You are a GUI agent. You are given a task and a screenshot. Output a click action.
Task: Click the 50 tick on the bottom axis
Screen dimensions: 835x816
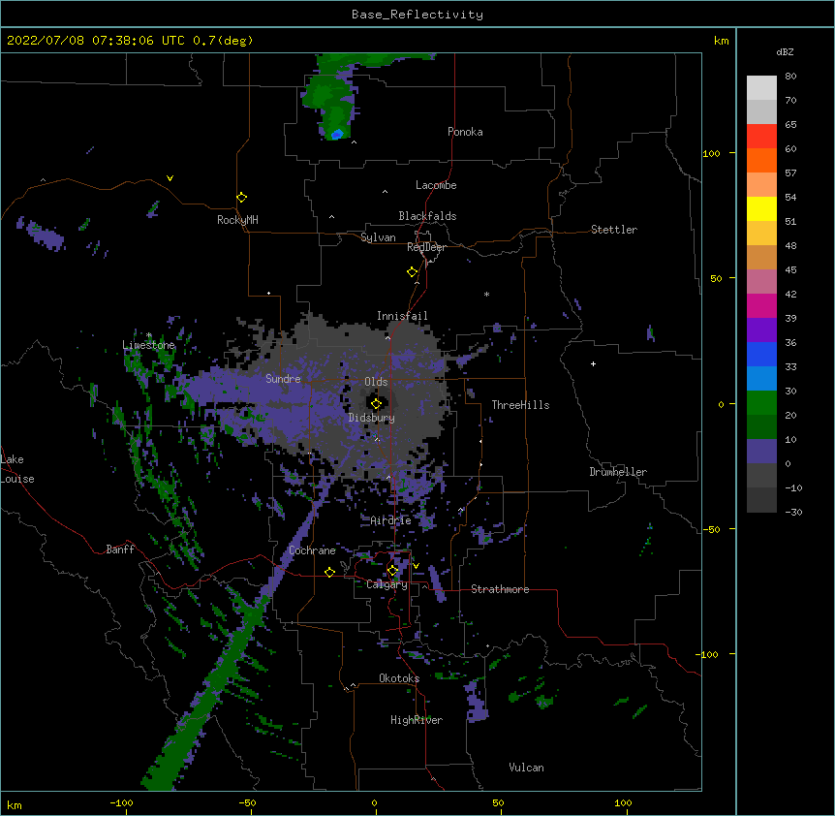(498, 802)
